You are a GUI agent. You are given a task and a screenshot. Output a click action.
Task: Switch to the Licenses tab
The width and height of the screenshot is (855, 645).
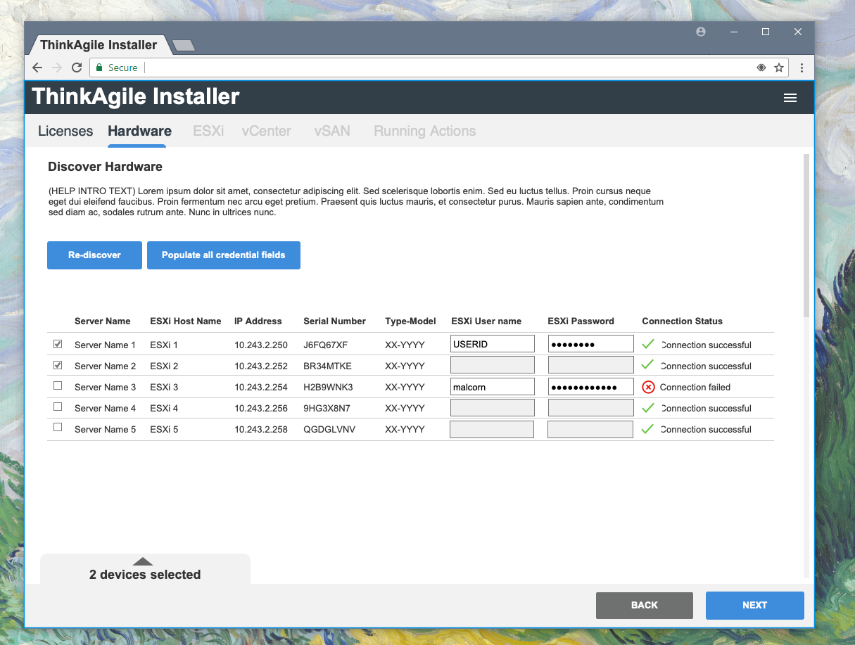click(x=65, y=131)
